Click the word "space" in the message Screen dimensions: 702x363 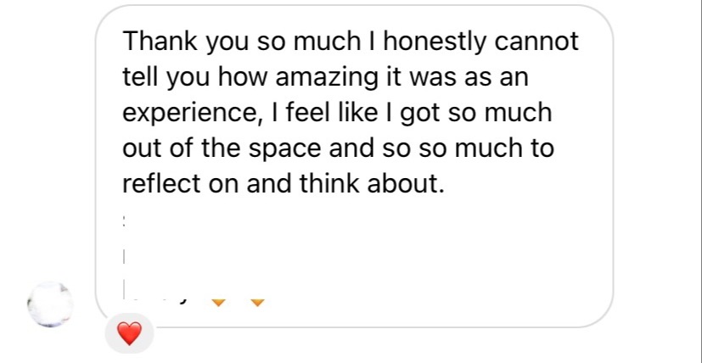(286, 148)
